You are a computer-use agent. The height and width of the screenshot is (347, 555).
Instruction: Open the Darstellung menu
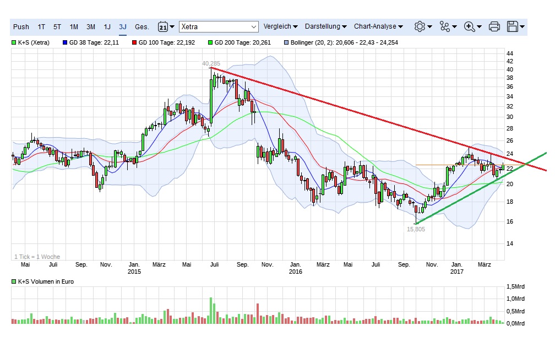point(325,26)
